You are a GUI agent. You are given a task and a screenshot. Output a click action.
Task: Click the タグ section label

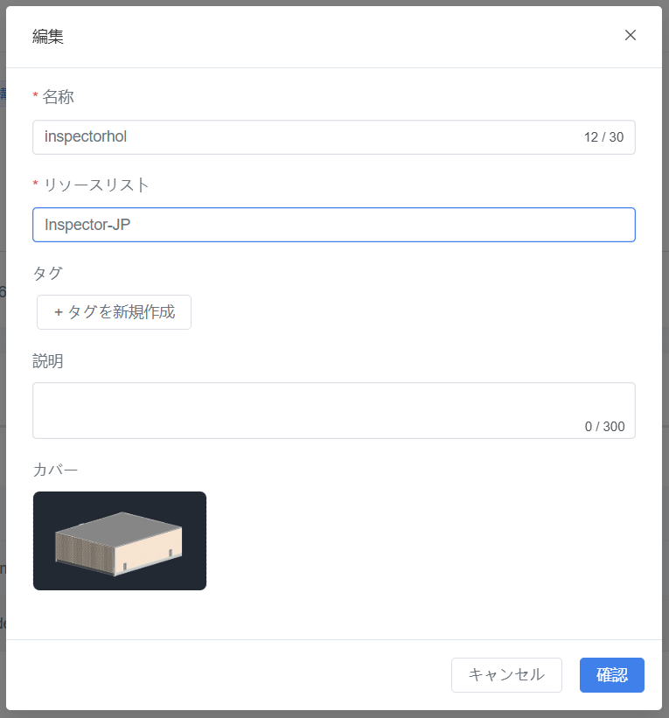click(x=47, y=274)
